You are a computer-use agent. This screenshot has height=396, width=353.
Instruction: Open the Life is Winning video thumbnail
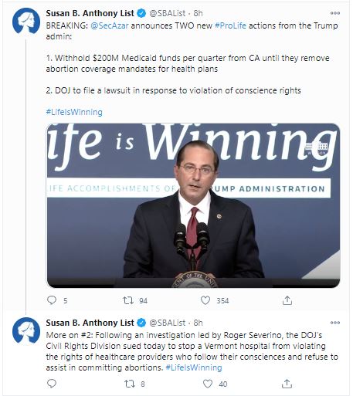coord(193,205)
